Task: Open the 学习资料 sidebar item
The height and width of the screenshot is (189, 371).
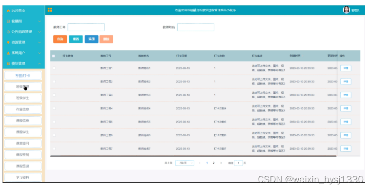Action: (23, 177)
